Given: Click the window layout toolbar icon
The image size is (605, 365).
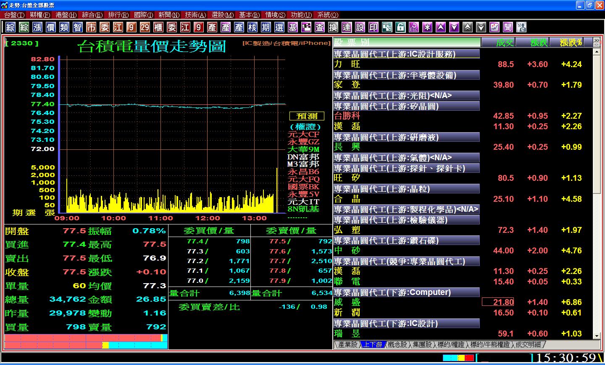Looking at the screenshot, I should [x=387, y=27].
